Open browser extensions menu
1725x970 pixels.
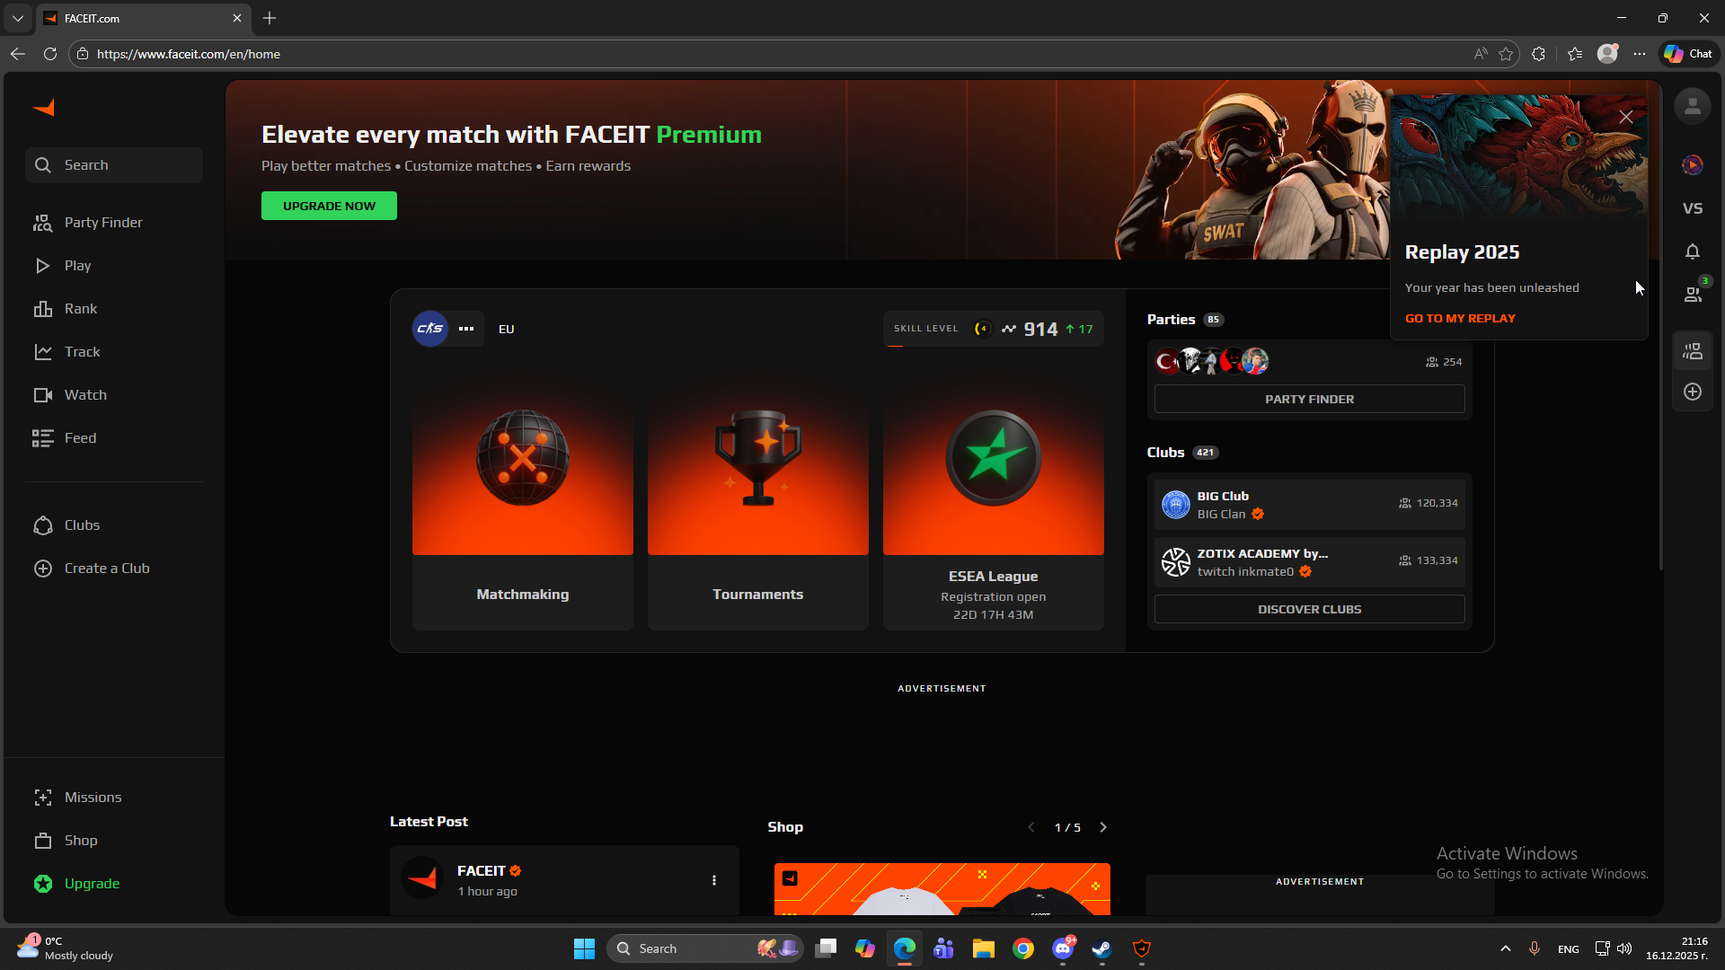1539,54
